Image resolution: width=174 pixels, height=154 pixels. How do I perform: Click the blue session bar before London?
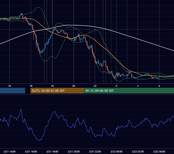tap(13, 91)
